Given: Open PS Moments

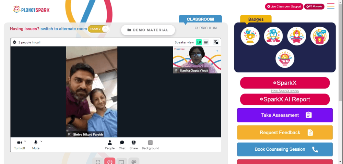Looking at the screenshot, I should point(314,6).
